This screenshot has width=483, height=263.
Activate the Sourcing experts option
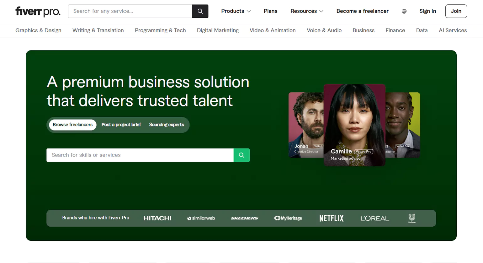point(167,125)
